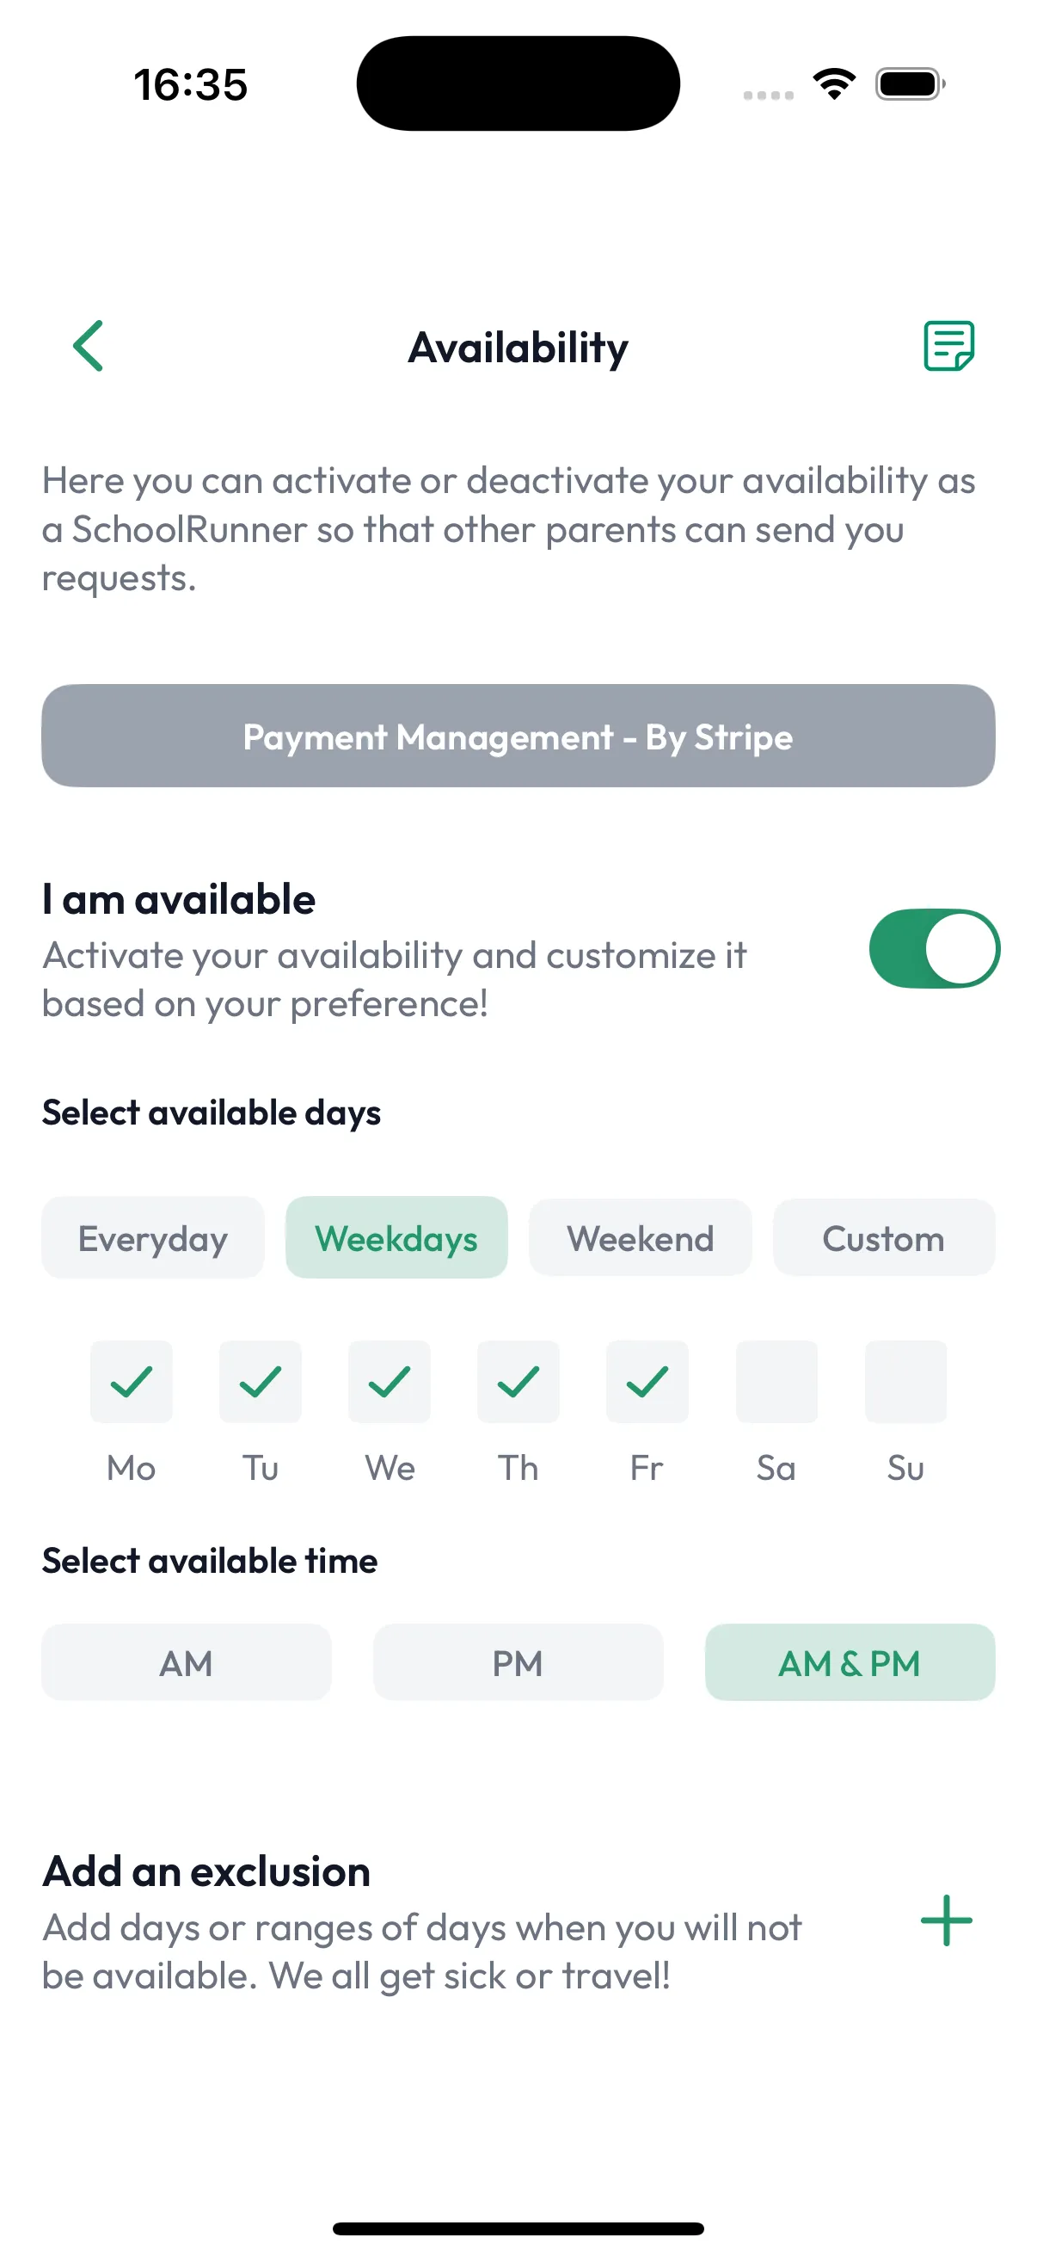Uncheck the Wednesday checkbox
This screenshot has width=1037, height=2256.
point(390,1381)
